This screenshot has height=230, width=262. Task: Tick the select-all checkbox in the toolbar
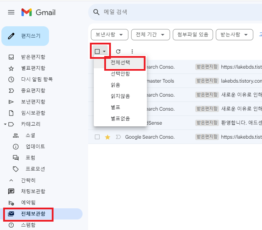tap(97, 51)
